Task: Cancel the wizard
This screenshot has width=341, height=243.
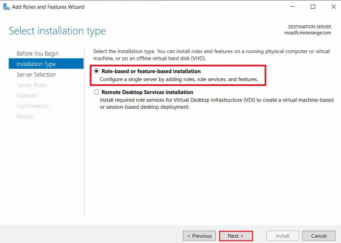Action: click(x=319, y=236)
